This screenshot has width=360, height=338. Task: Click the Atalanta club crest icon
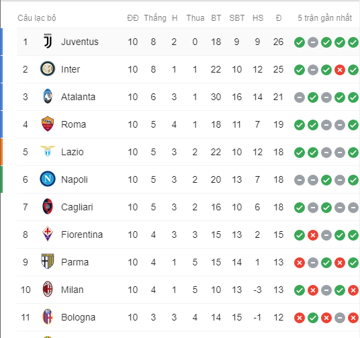48,96
